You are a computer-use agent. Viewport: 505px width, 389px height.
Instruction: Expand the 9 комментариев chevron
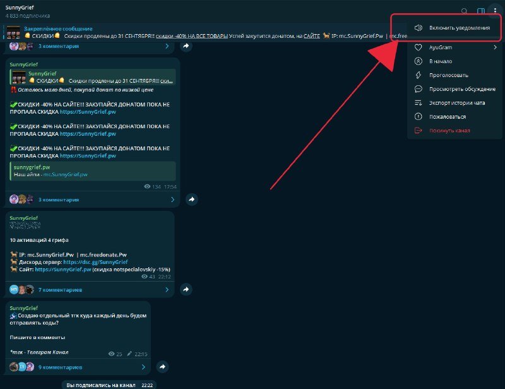[x=143, y=367]
